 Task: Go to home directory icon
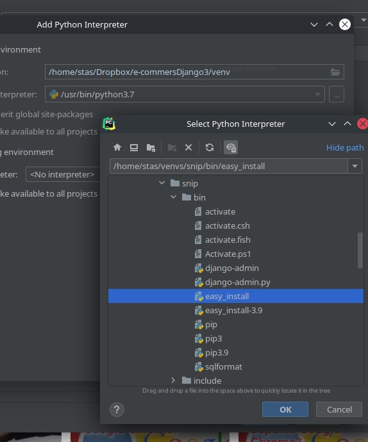[117, 147]
